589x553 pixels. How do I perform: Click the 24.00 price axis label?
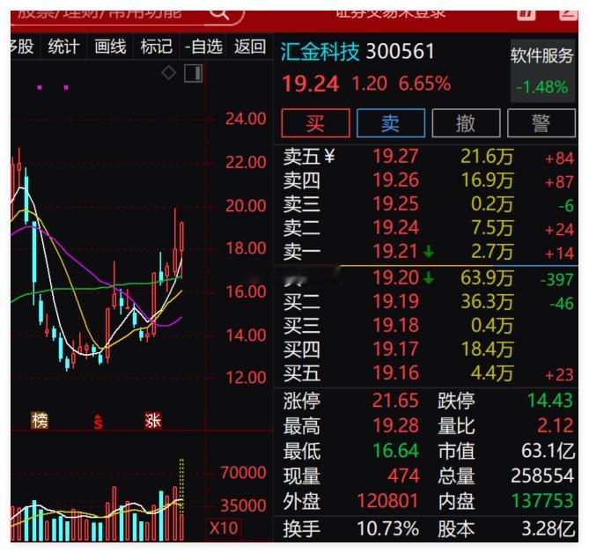(x=246, y=119)
